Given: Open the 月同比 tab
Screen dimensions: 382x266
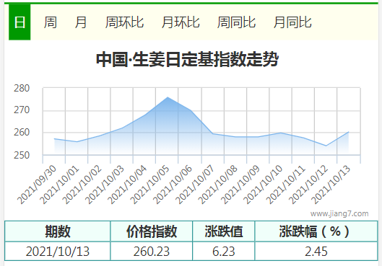Looking at the screenshot, I should pos(292,22).
